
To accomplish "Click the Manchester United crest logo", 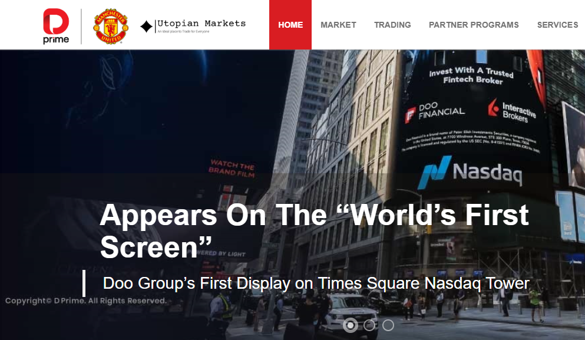I will [x=110, y=26].
